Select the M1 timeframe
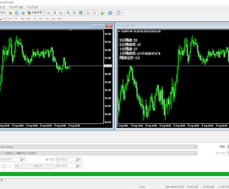This screenshot has width=229, height=189. click(10, 19)
